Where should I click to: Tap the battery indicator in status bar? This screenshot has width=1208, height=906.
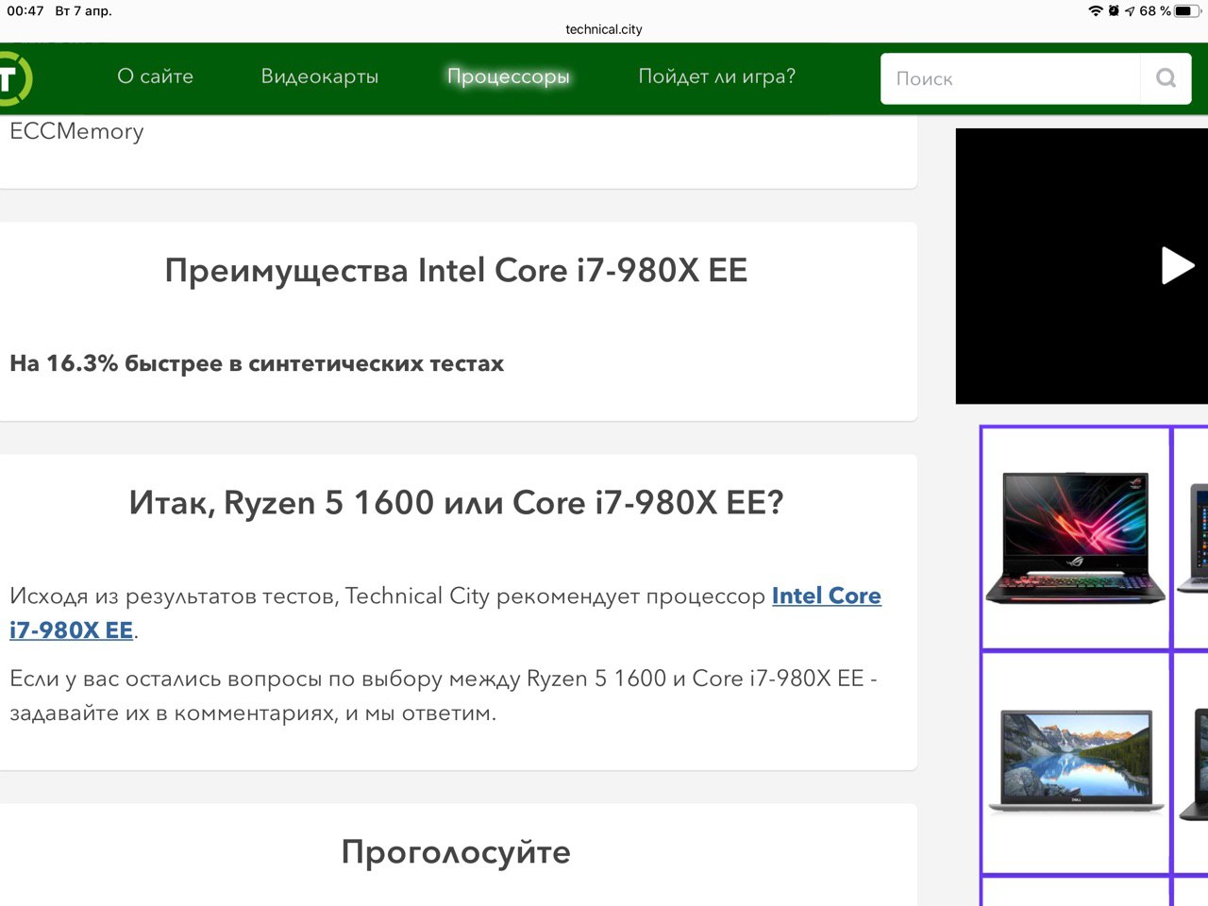(x=1187, y=10)
